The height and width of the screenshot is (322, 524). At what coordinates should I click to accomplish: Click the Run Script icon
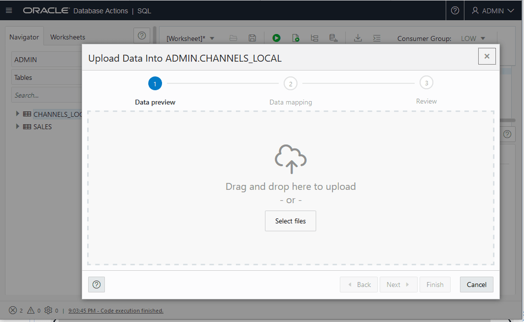[295, 38]
